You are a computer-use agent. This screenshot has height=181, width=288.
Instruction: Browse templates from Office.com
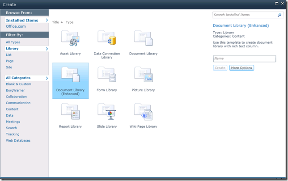(x=15, y=26)
